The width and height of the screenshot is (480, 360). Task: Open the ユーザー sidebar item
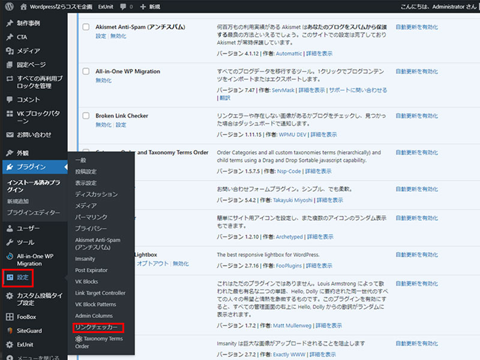(x=28, y=229)
